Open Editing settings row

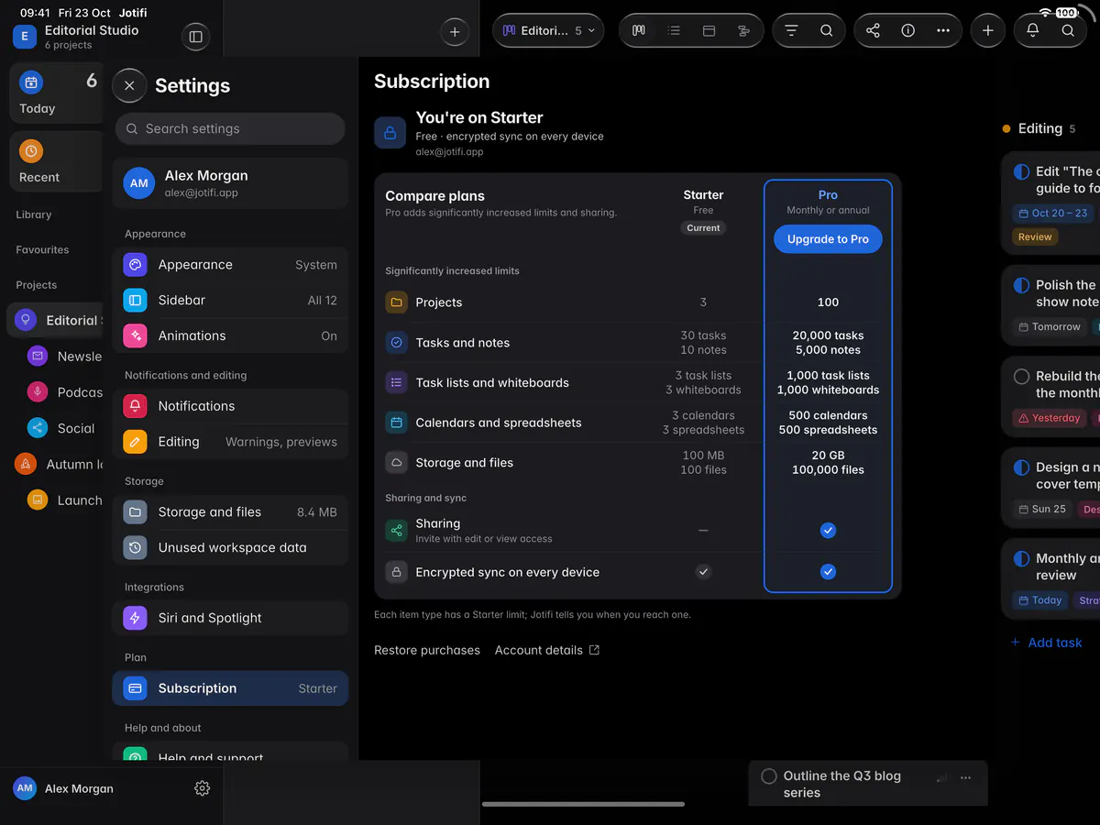[x=230, y=442]
